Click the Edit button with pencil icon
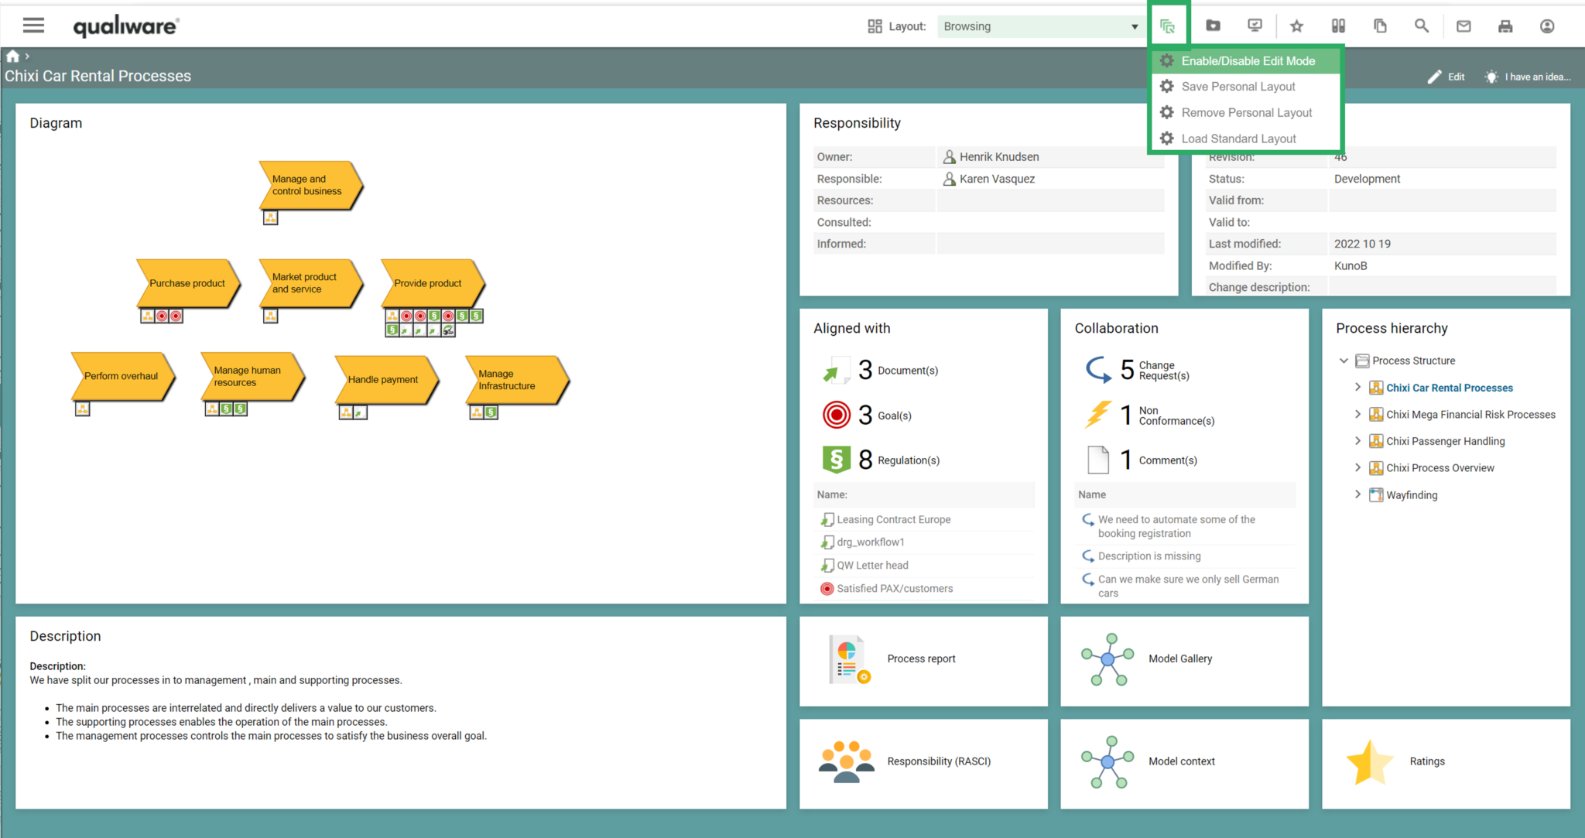The height and width of the screenshot is (838, 1585). [1446, 76]
